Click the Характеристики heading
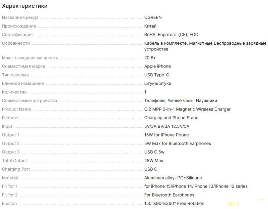Image resolution: width=268 pixels, height=209 pixels. (x=25, y=6)
